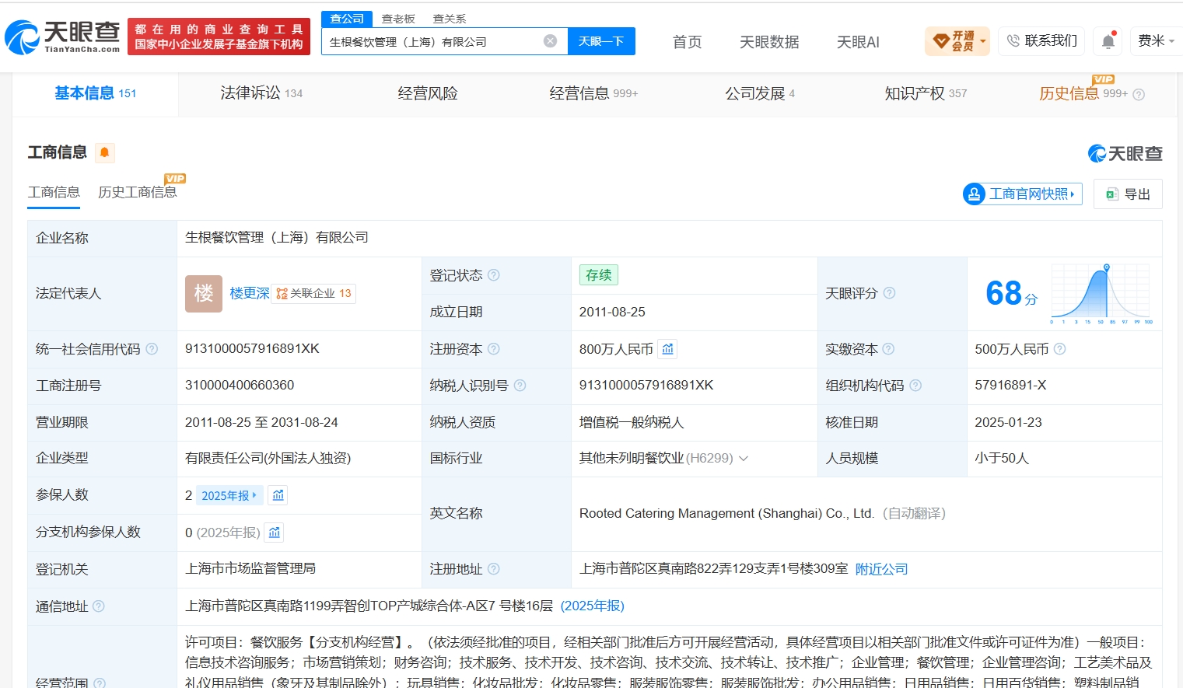Image resolution: width=1183 pixels, height=688 pixels.
Task: Select the 工商信息 sub-tab
Action: (x=54, y=192)
